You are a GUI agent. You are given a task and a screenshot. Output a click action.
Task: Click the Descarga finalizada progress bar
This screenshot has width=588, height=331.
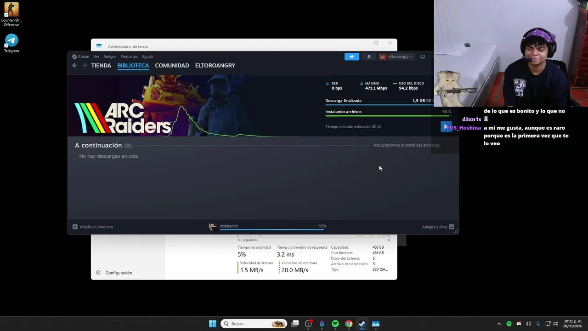(379, 105)
